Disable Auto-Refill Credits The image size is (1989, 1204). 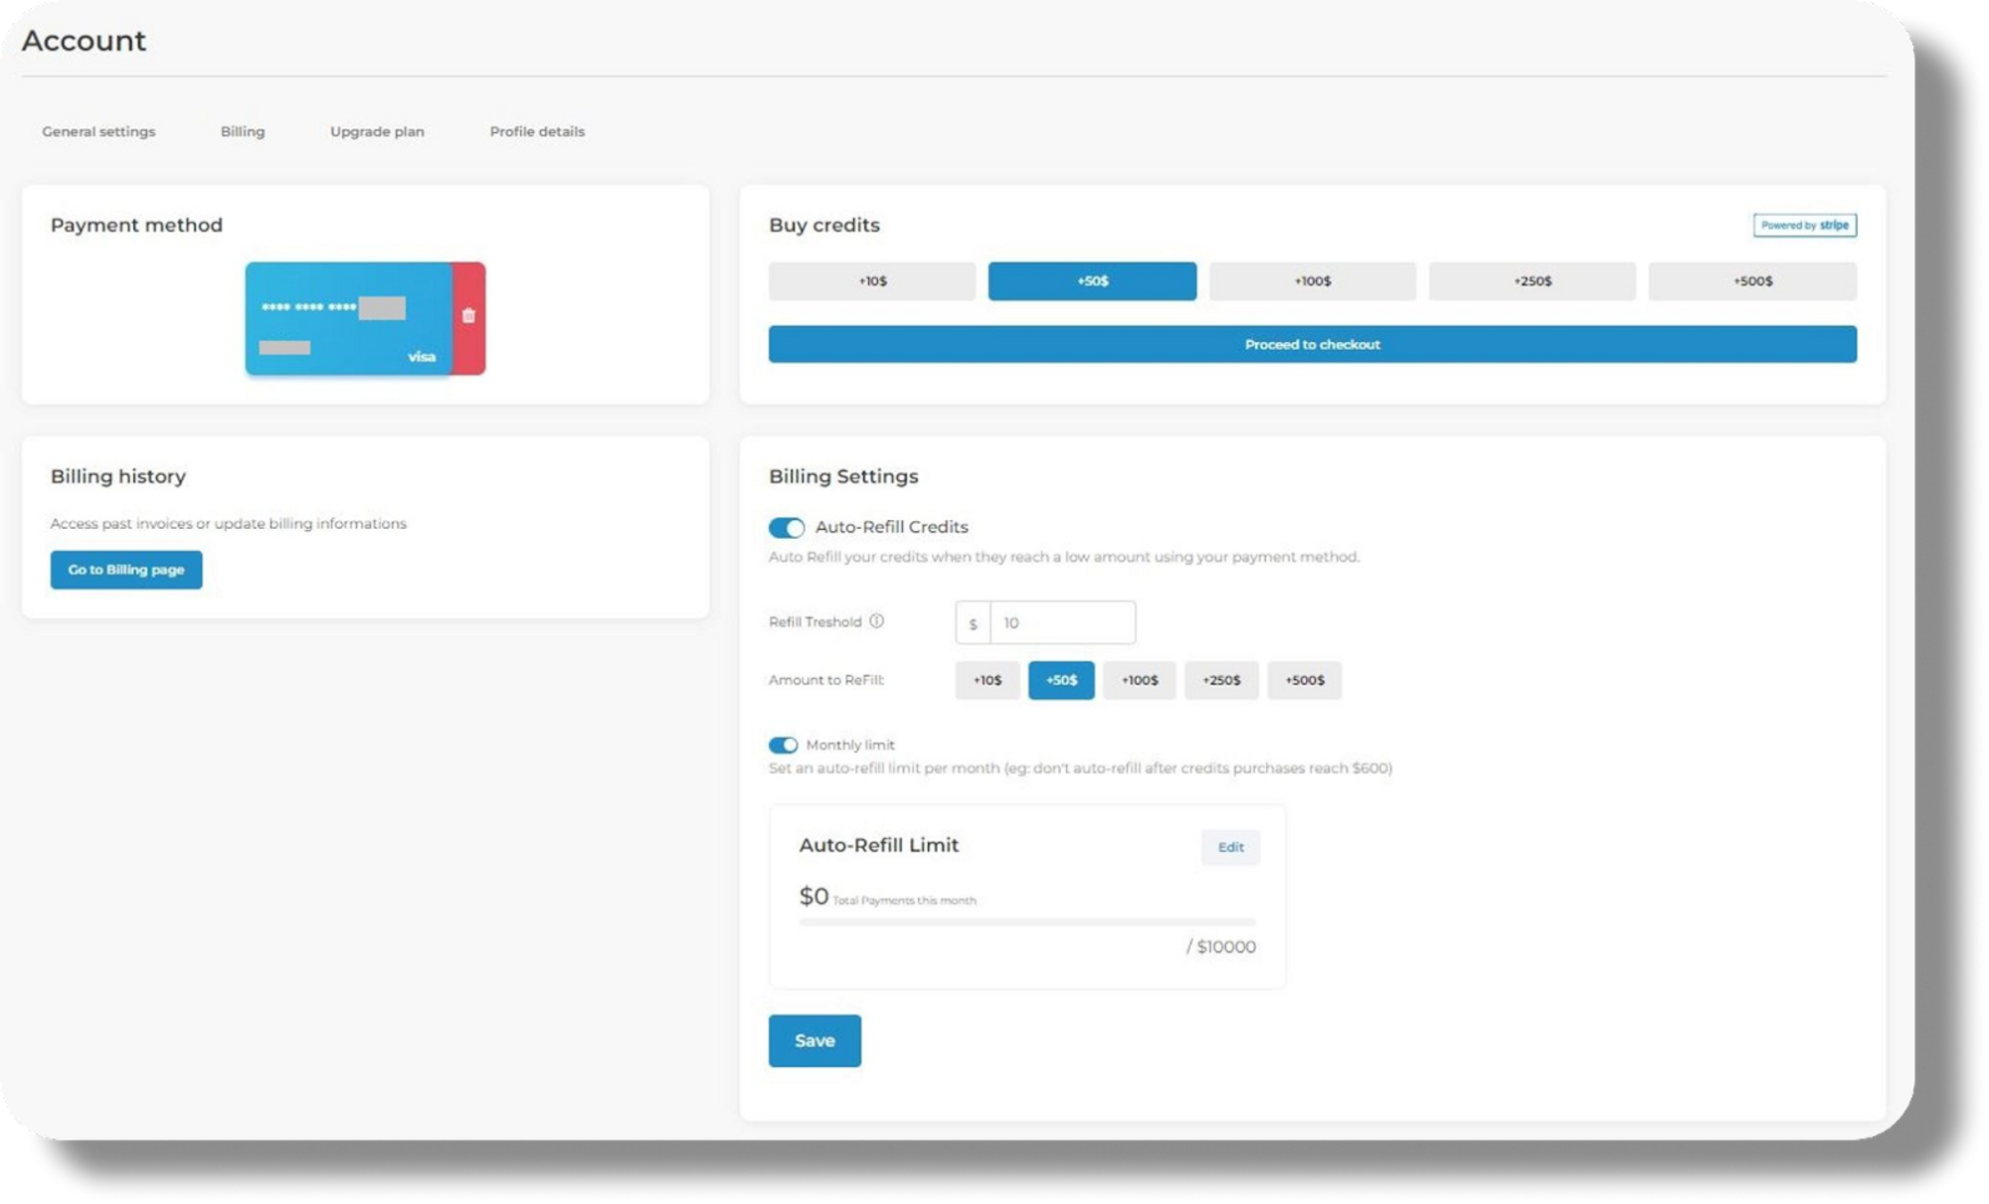point(786,527)
